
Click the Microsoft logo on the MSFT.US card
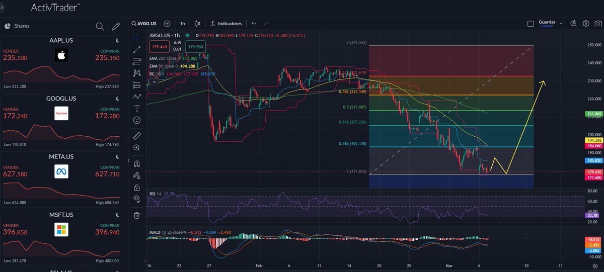(x=61, y=230)
